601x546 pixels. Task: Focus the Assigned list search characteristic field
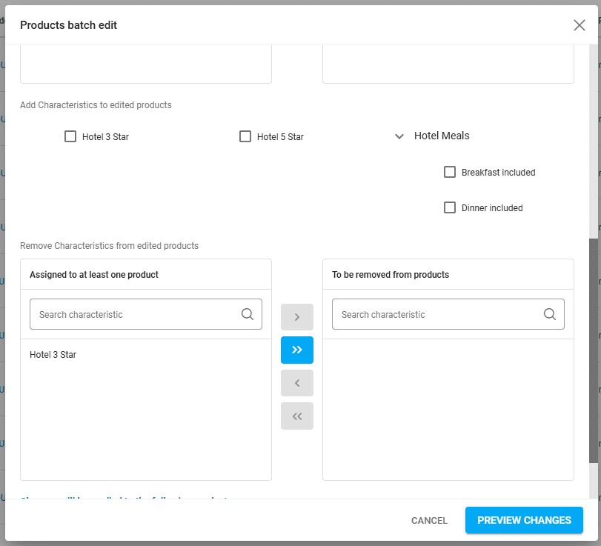[x=137, y=314]
